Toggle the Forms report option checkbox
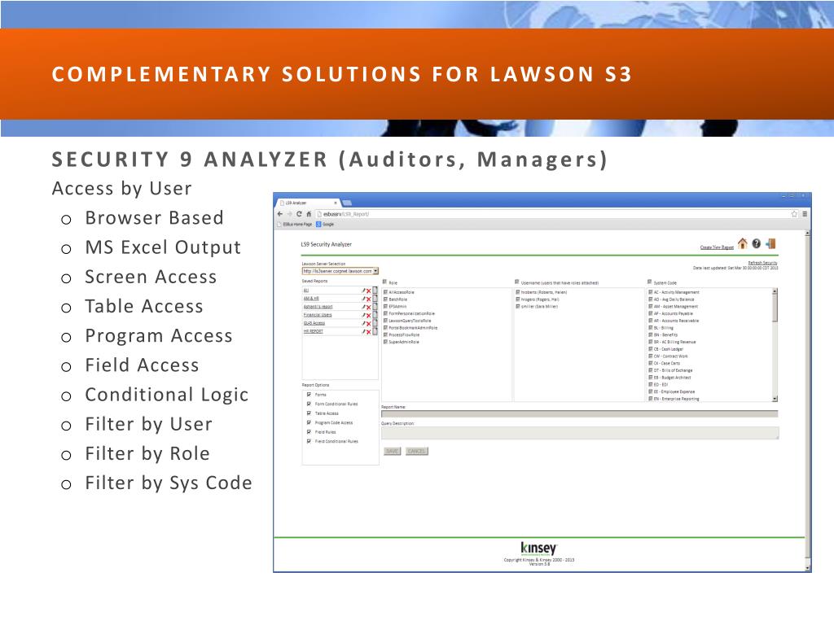This screenshot has width=834, height=625. [309, 395]
